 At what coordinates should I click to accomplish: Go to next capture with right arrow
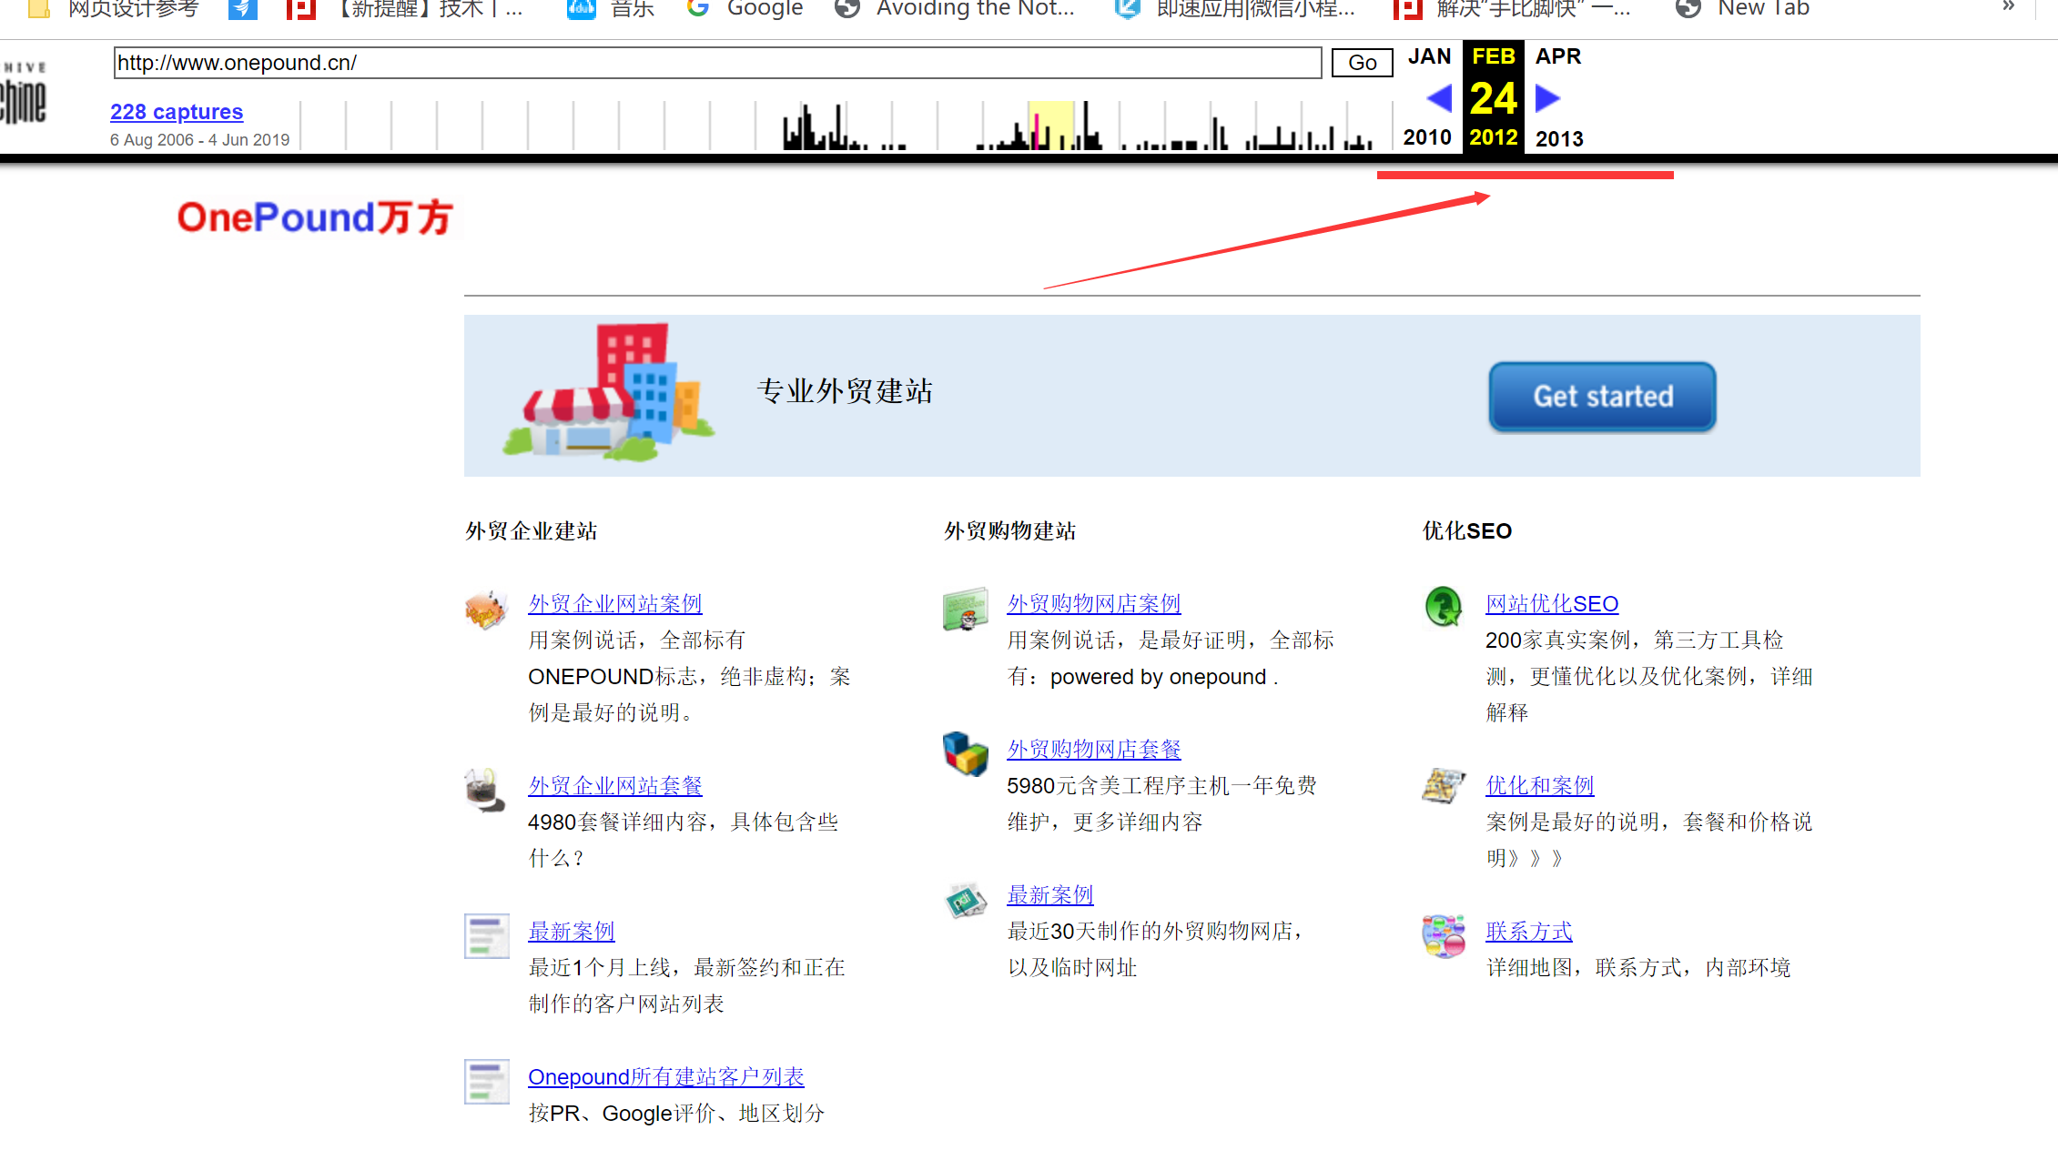1547,97
